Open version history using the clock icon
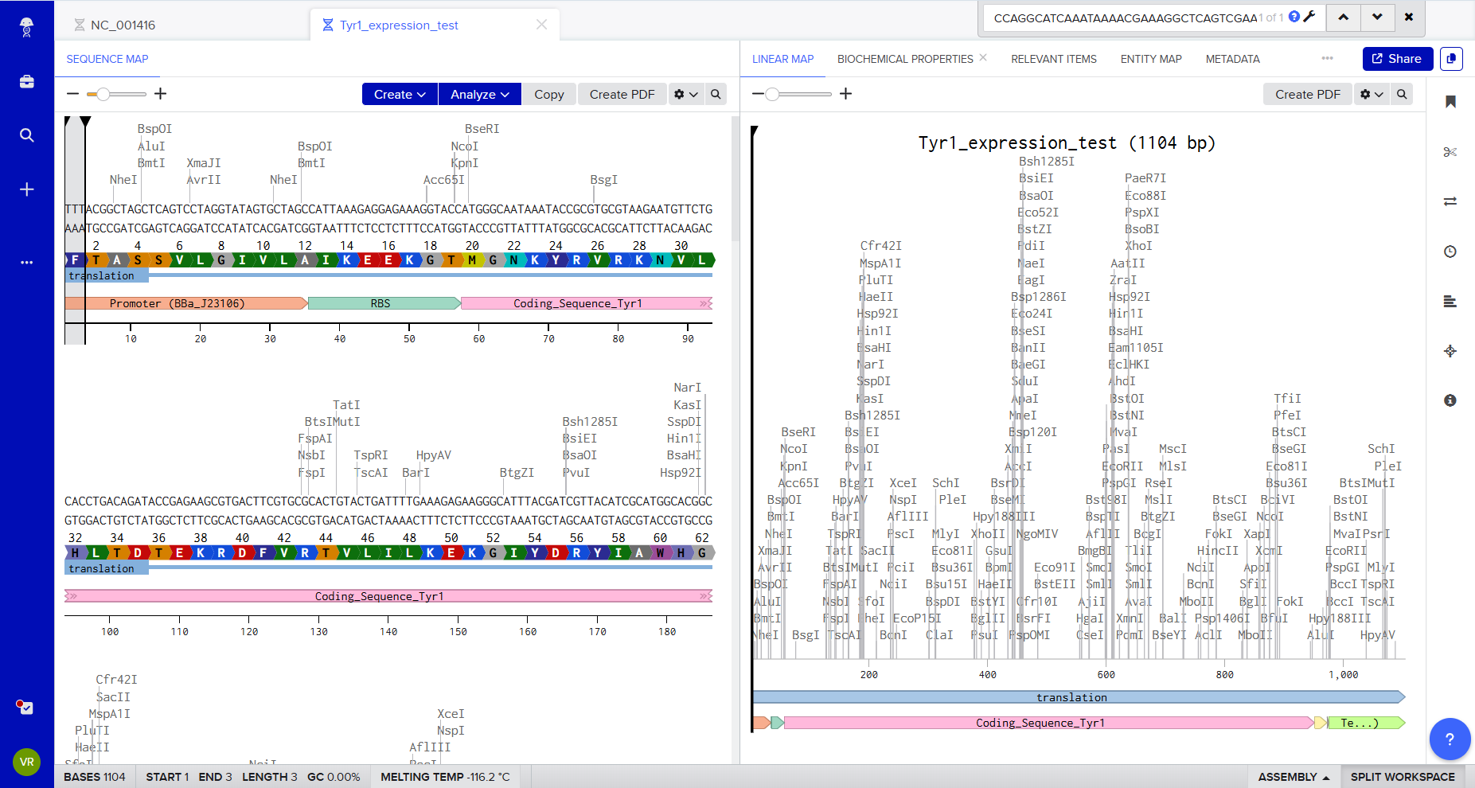 point(1450,252)
